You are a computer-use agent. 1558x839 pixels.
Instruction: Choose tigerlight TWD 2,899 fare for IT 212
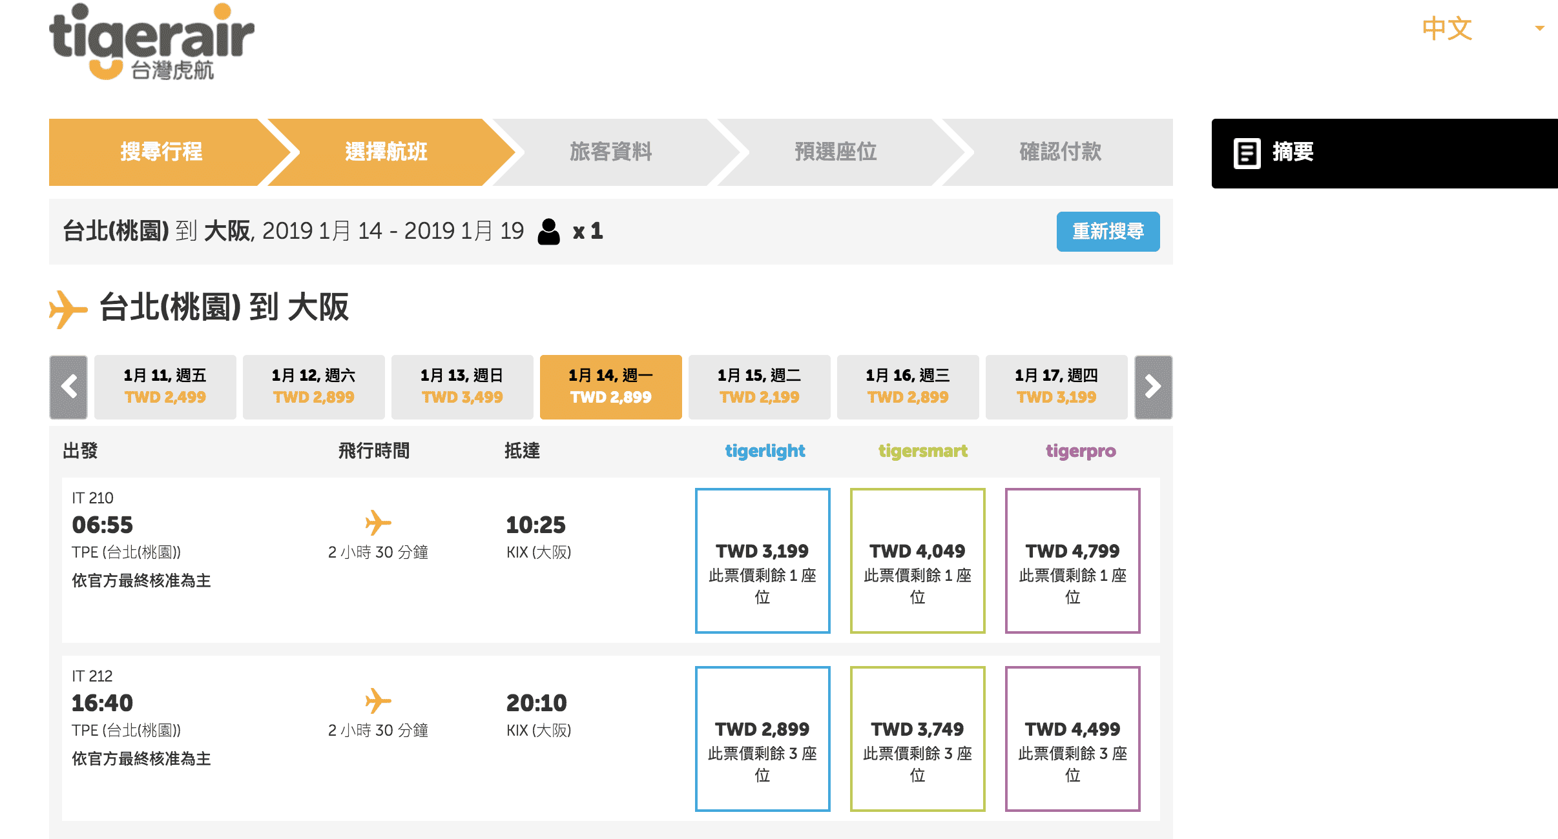pos(763,739)
